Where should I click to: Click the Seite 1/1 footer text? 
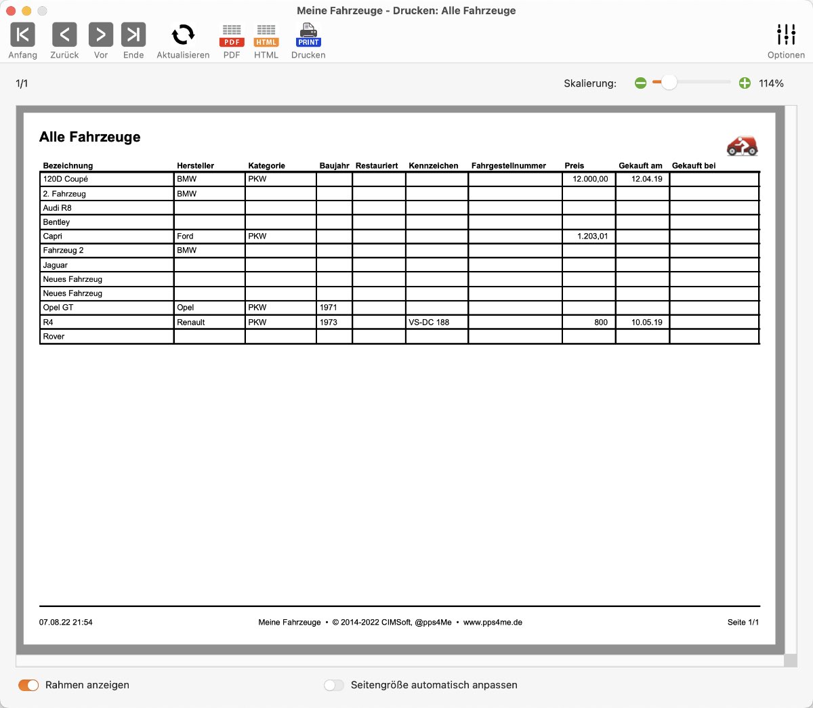pyautogui.click(x=743, y=622)
